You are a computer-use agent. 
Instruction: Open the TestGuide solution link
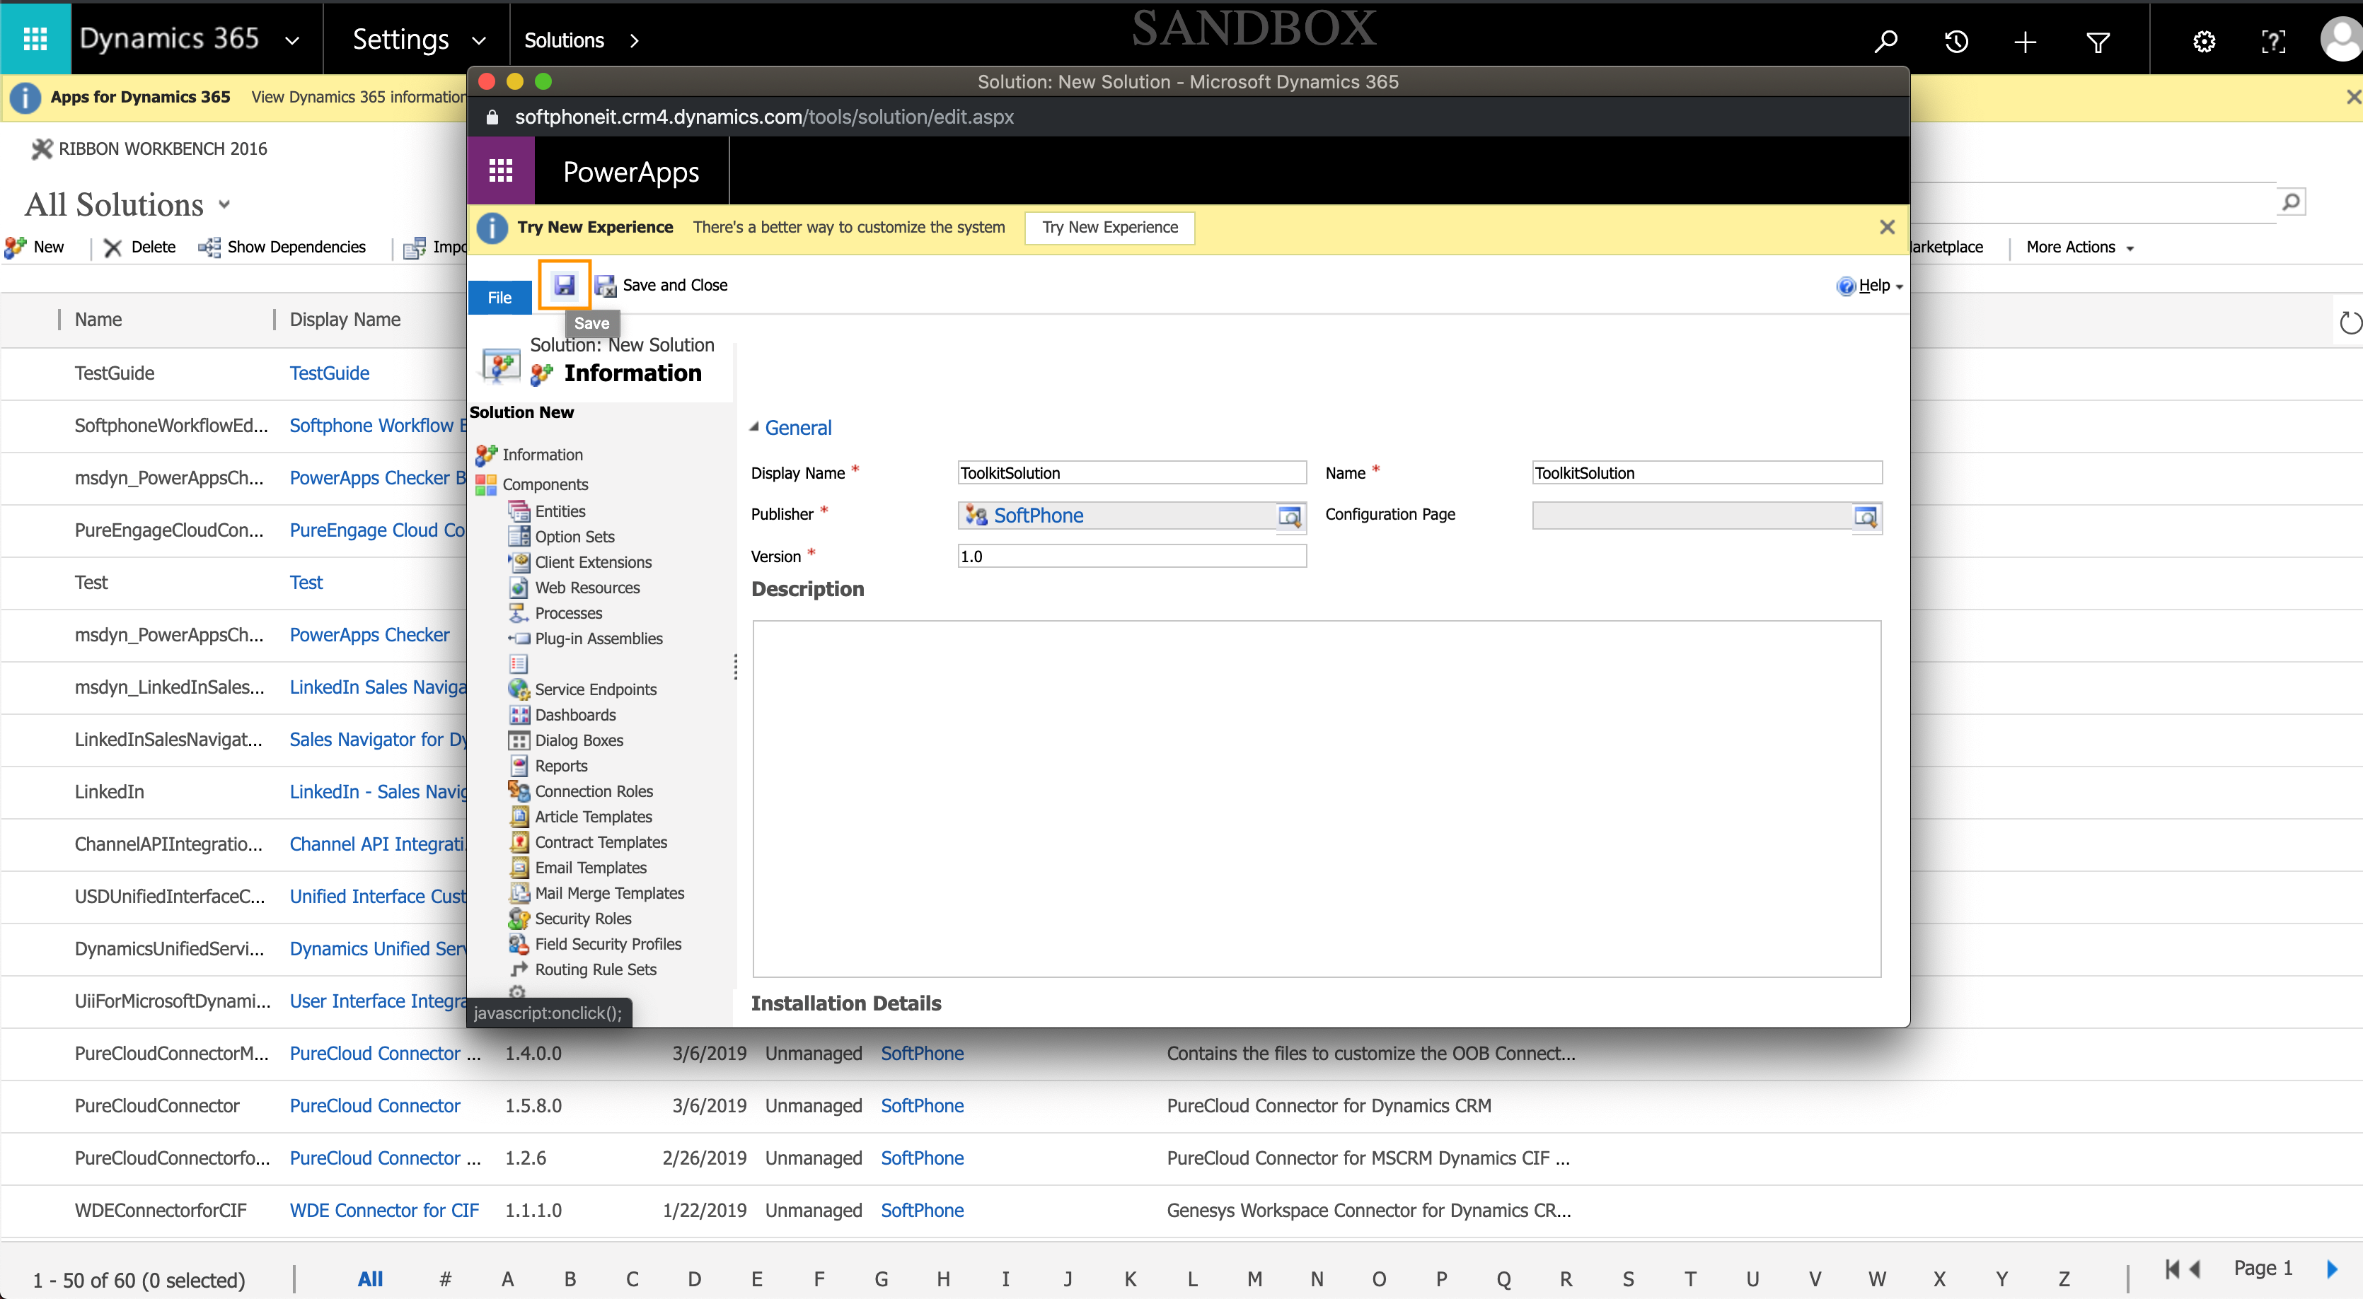[x=329, y=373]
